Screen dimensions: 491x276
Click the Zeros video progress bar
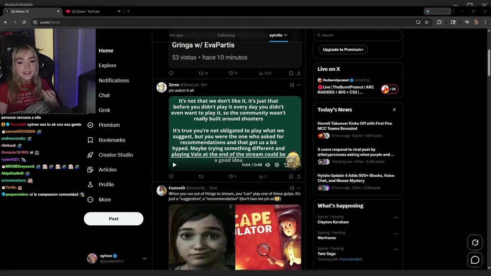coord(235,157)
